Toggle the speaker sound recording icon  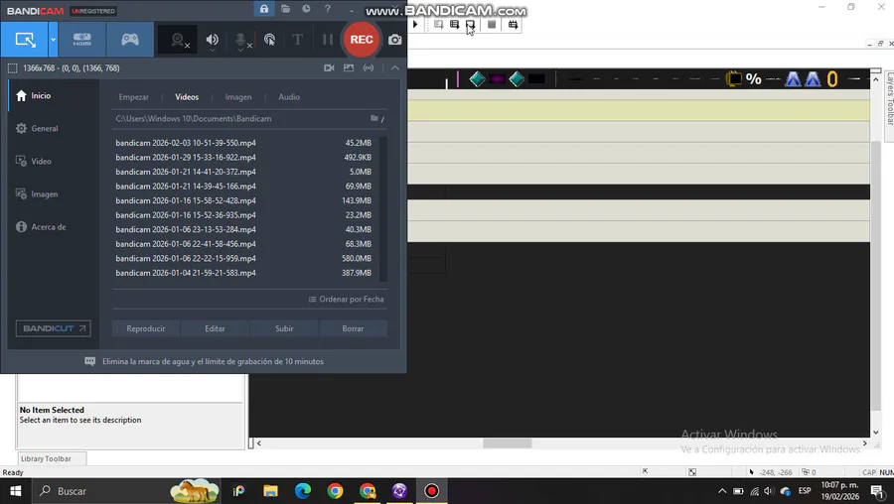[x=213, y=40]
